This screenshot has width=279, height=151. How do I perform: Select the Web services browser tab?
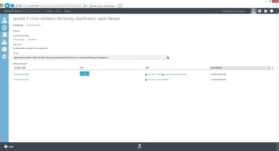tap(103, 6)
